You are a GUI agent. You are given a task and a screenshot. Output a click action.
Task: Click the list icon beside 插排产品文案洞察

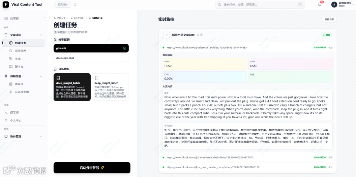pos(166,35)
